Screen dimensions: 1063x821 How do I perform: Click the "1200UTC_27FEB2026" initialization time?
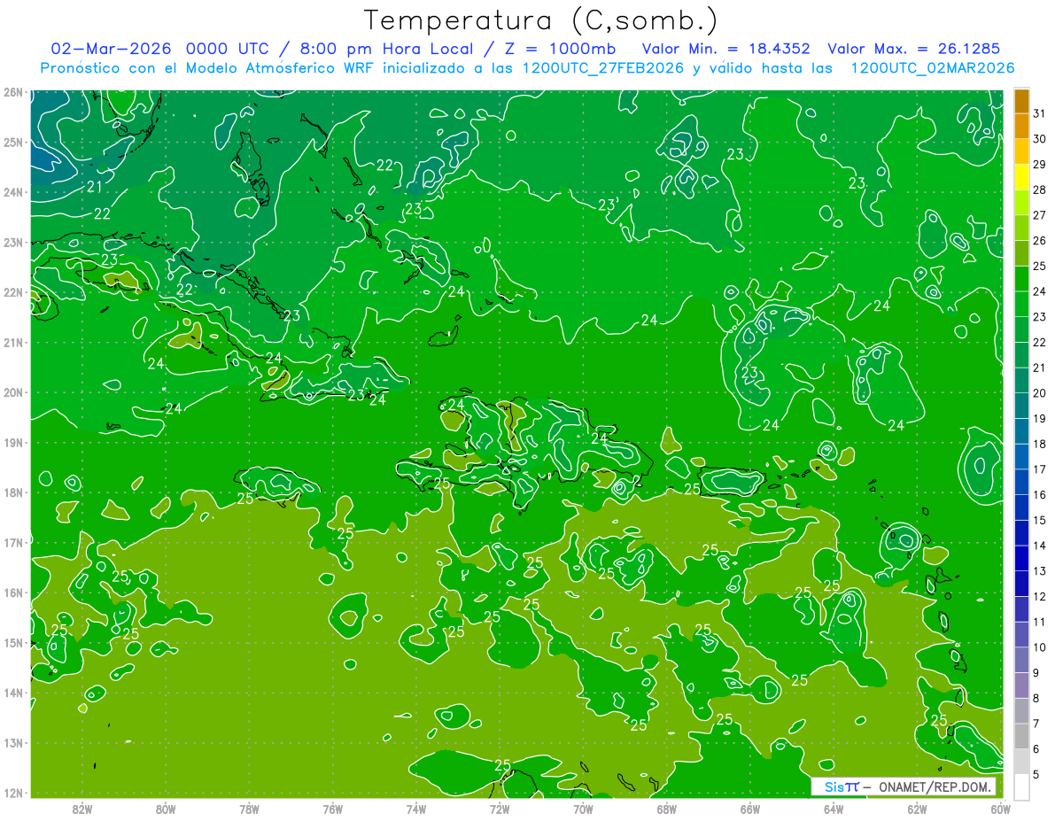(x=602, y=67)
